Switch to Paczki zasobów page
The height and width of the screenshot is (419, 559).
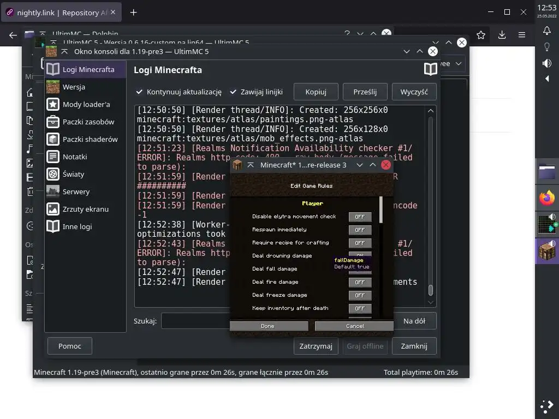pyautogui.click(x=86, y=122)
